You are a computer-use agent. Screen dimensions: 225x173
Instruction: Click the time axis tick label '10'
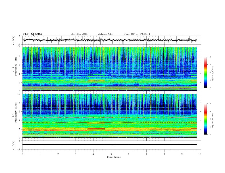(x=200, y=154)
